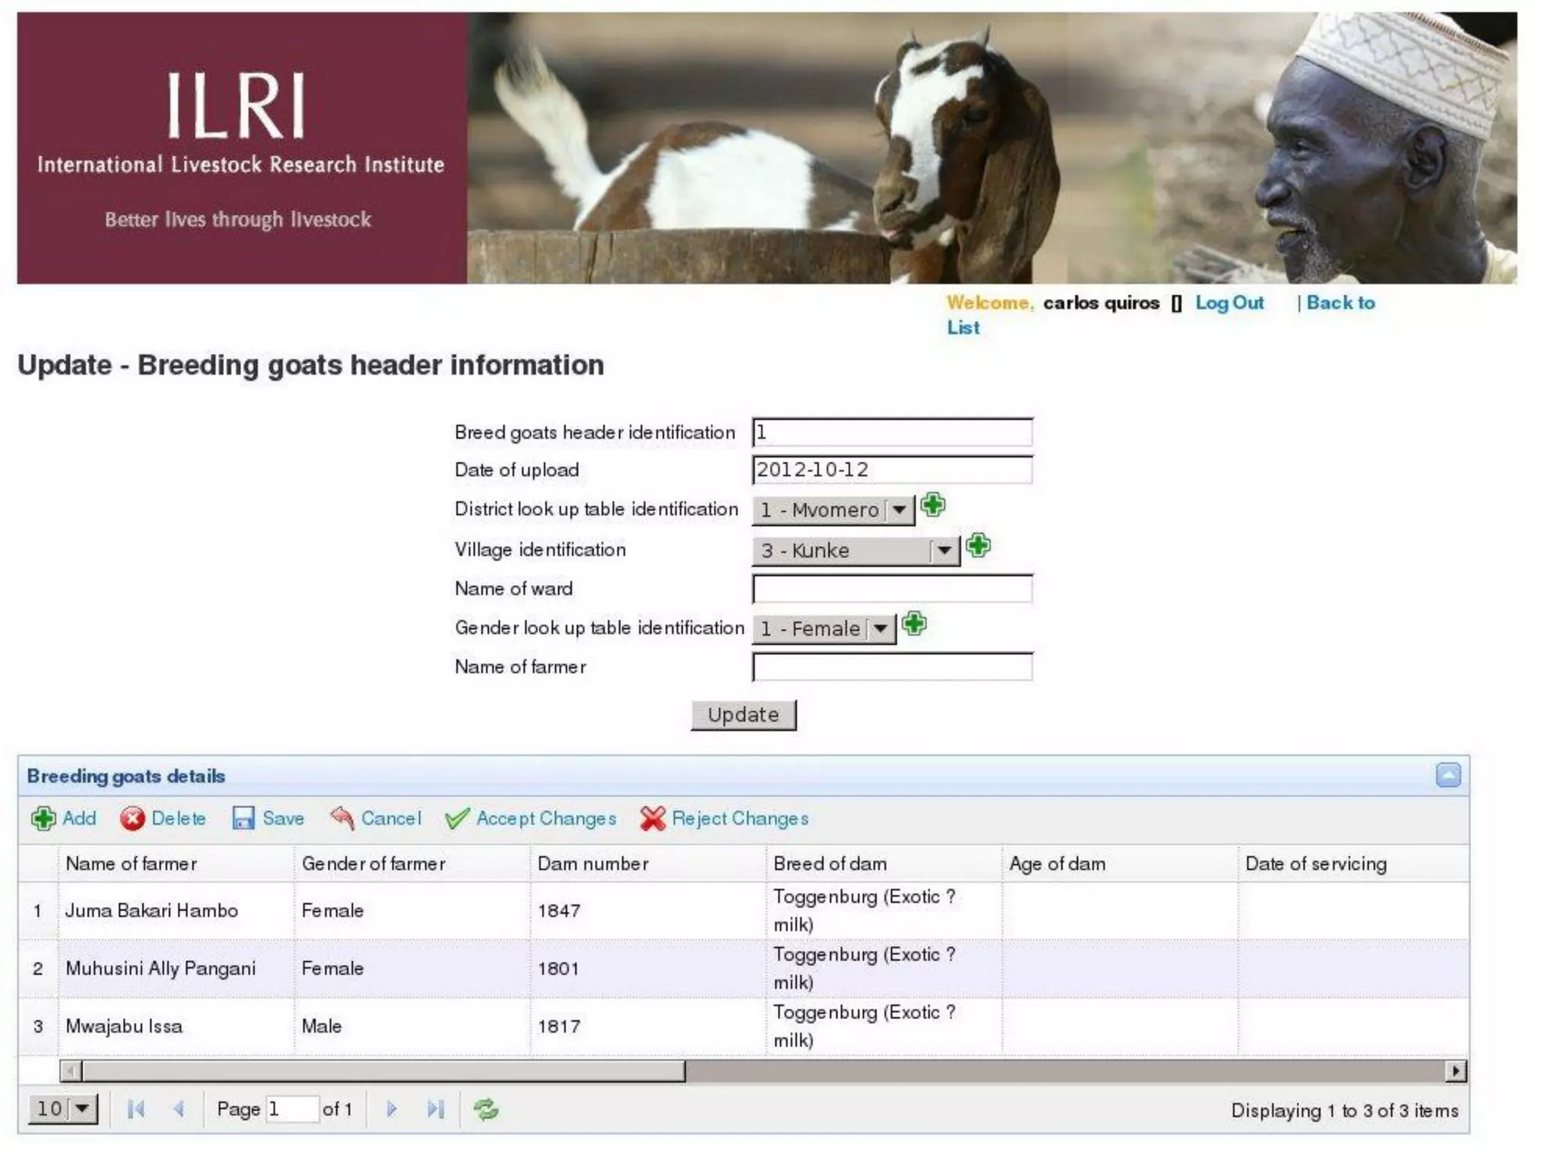Click the green plus beside District dropdown
The width and height of the screenshot is (1544, 1158).
933,505
